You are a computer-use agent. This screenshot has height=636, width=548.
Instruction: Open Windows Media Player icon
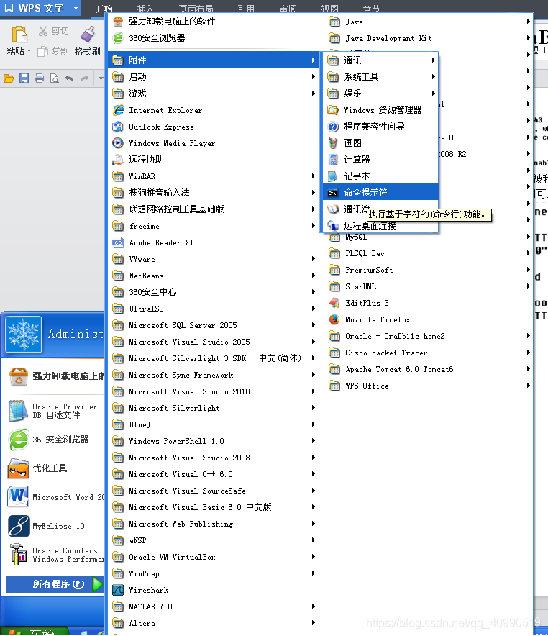(118, 143)
